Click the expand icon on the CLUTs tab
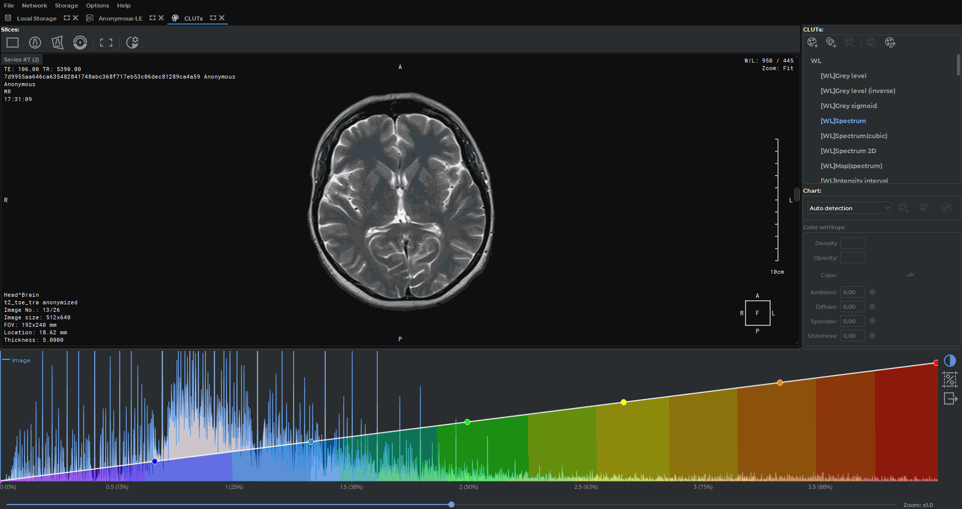962x509 pixels. 213,18
